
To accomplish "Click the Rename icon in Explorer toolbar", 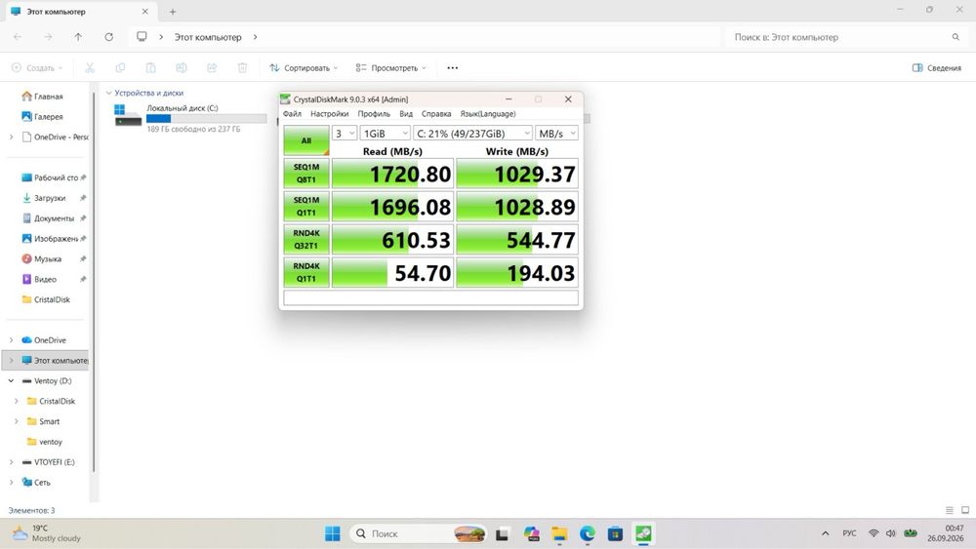I will [x=182, y=67].
